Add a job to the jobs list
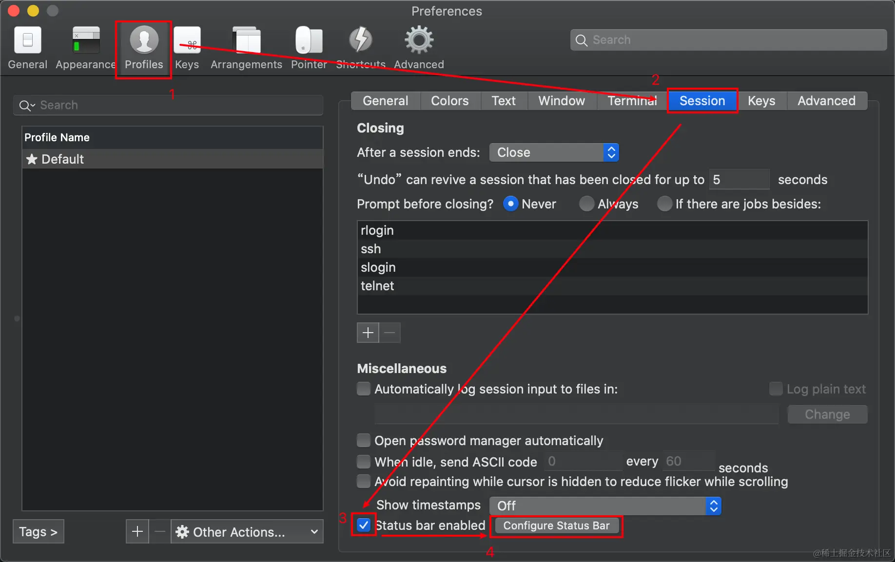Image resolution: width=895 pixels, height=562 pixels. pos(368,333)
